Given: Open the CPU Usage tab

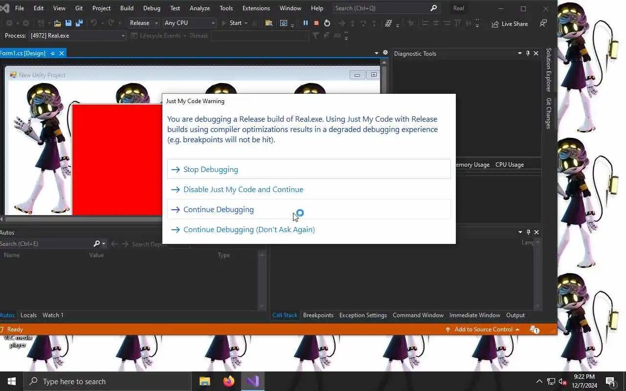Looking at the screenshot, I should tap(510, 165).
